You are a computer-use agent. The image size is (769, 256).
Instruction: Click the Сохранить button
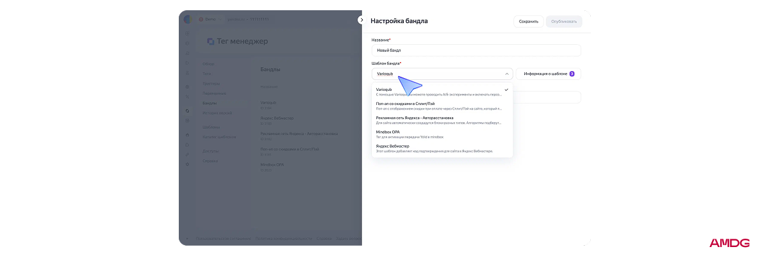pos(529,22)
